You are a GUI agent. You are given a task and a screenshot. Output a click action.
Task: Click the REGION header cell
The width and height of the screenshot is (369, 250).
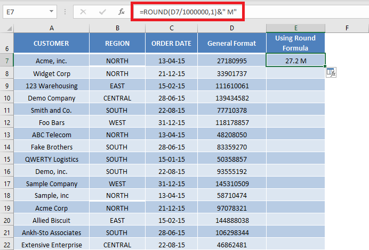click(117, 43)
